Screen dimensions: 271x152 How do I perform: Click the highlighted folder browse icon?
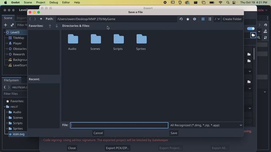pos(253,35)
